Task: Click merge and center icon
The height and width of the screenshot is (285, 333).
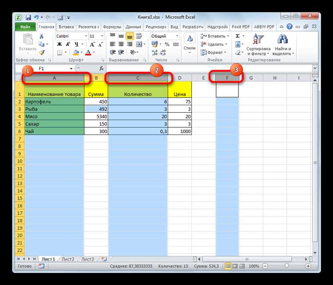Action: pyautogui.click(x=139, y=44)
